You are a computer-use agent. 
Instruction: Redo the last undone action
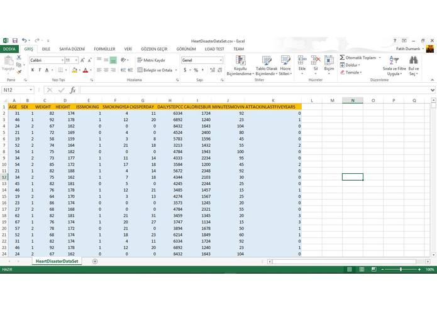(x=37, y=41)
